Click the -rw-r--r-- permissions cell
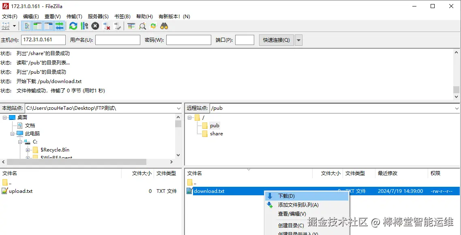 pyautogui.click(x=441, y=191)
